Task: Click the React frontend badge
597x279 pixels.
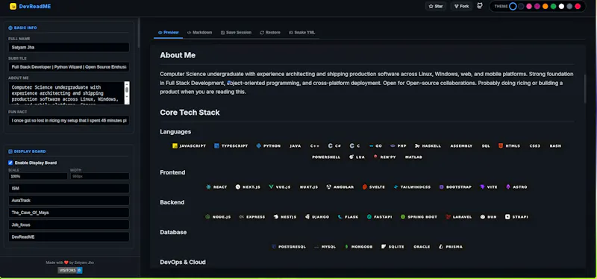Action: coord(216,187)
